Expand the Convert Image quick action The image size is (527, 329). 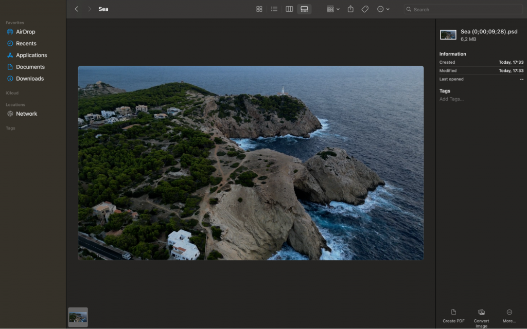click(x=481, y=315)
